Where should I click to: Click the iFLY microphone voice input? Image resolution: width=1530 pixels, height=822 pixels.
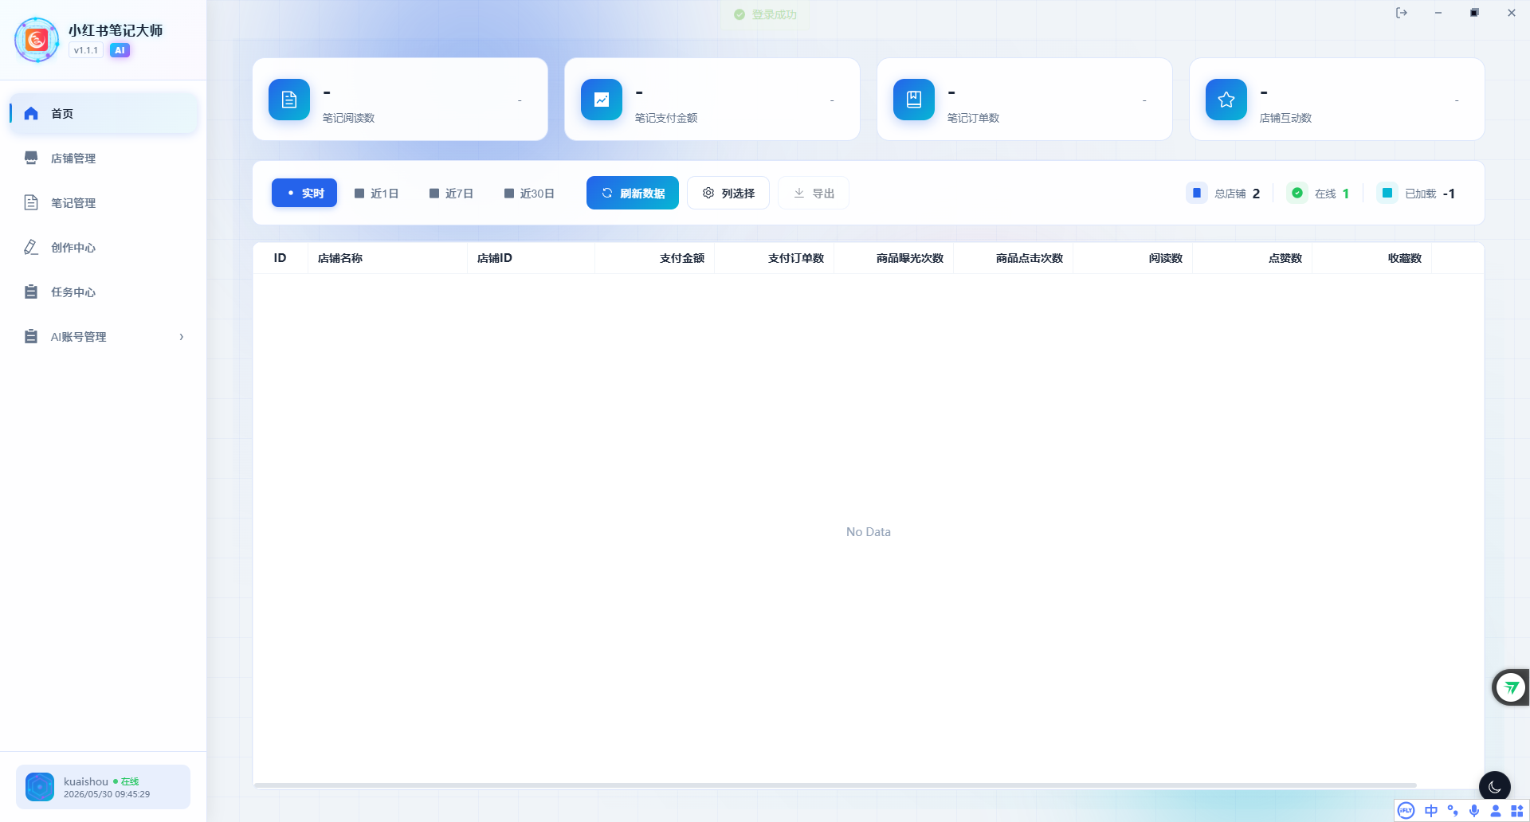tap(1474, 811)
